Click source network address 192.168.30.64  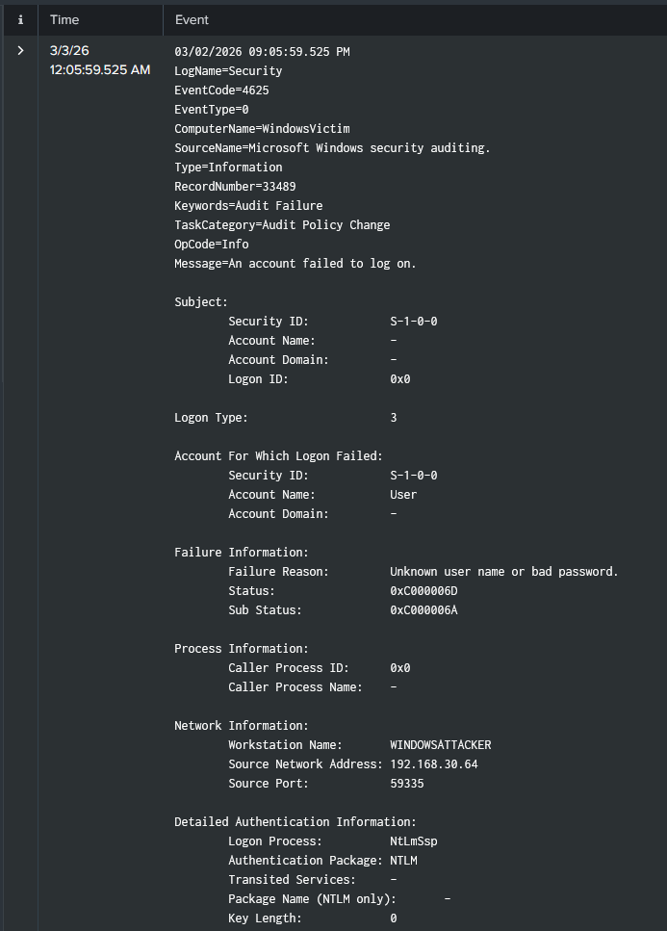click(433, 763)
